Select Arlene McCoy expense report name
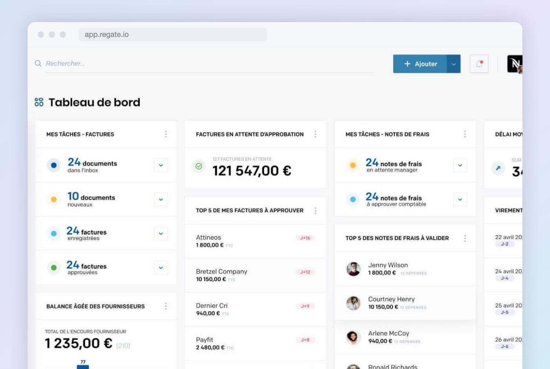 point(389,333)
